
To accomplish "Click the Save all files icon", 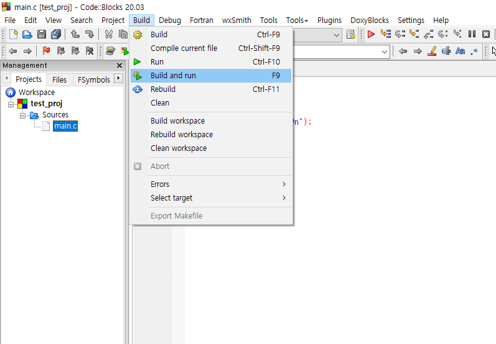I will tap(56, 34).
